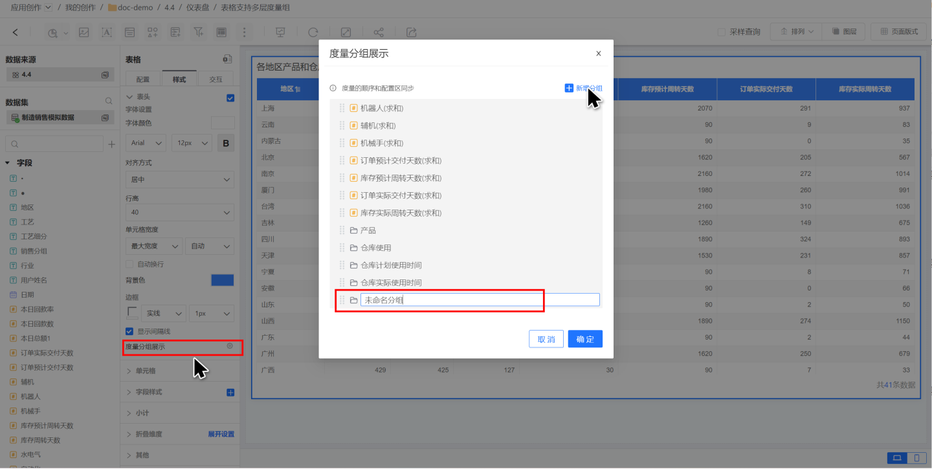
Task: Click the blue 背景色 color swatch
Action: tap(222, 280)
